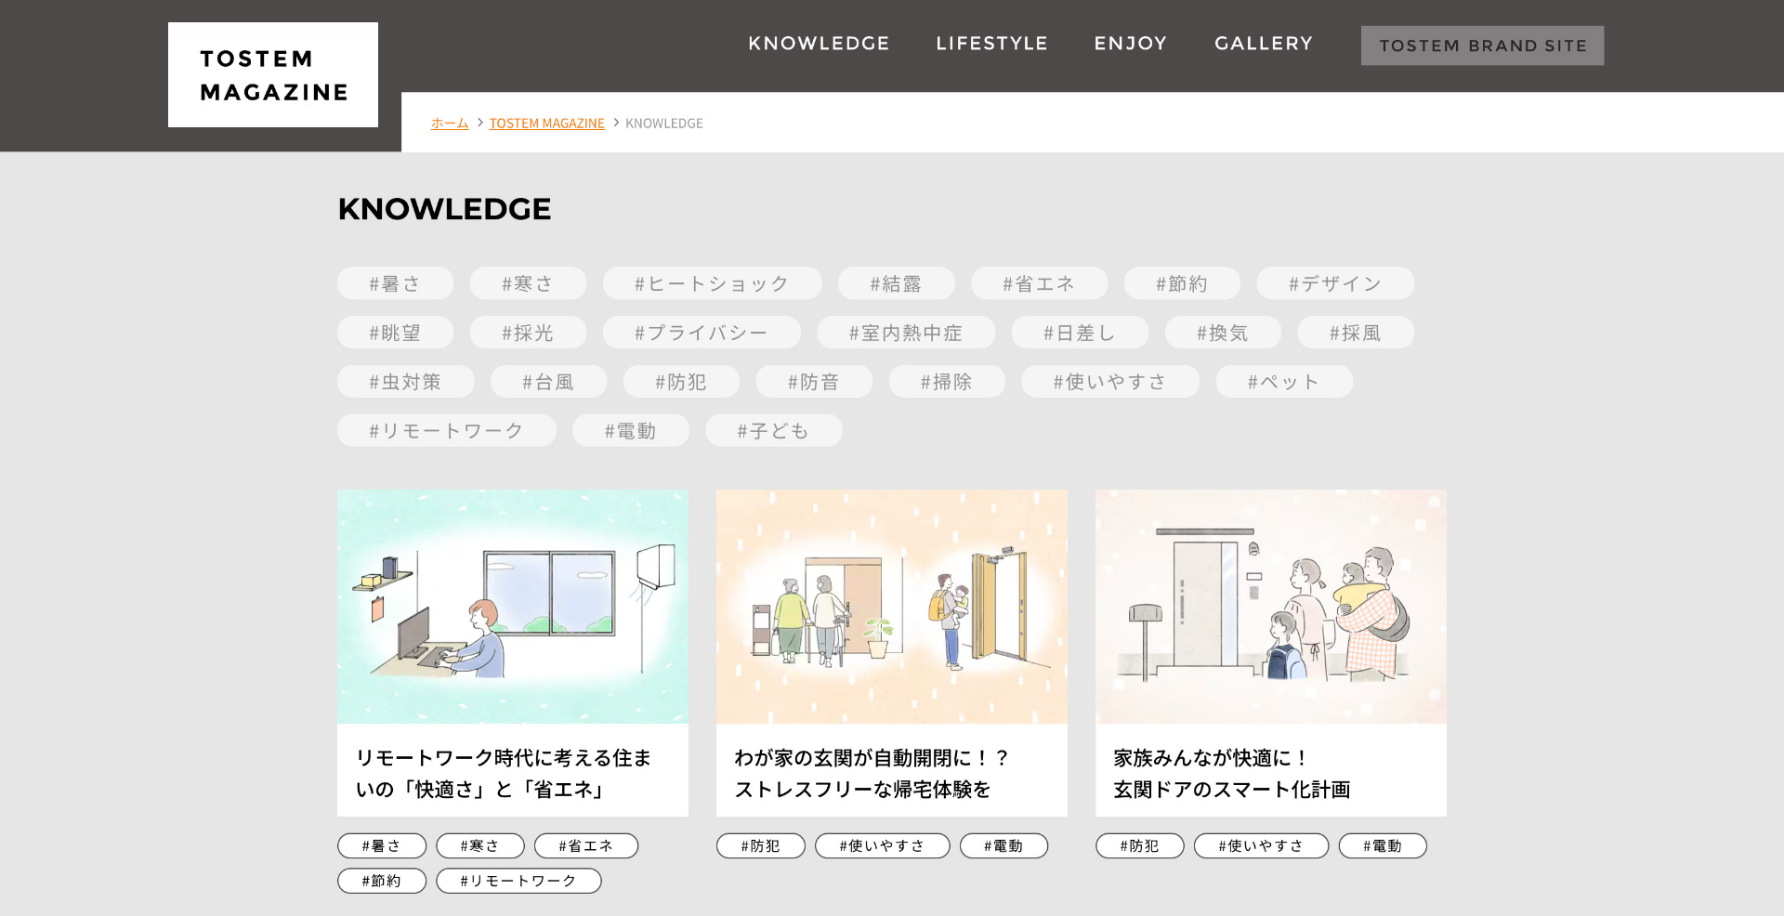1784x916 pixels.
Task: Select the #プライバシー filter tag
Action: 702,333
